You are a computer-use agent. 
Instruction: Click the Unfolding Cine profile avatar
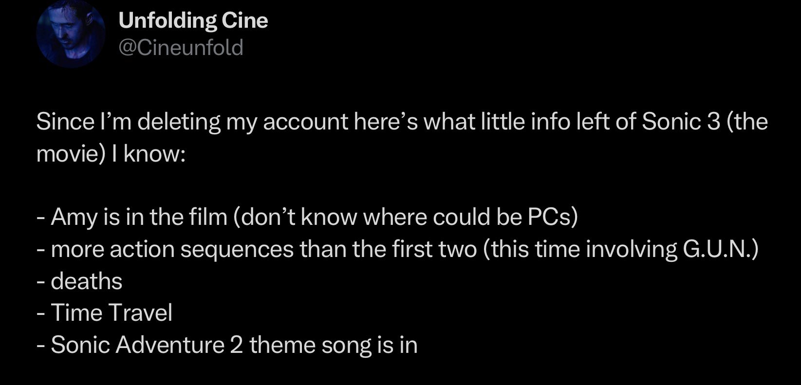(70, 34)
